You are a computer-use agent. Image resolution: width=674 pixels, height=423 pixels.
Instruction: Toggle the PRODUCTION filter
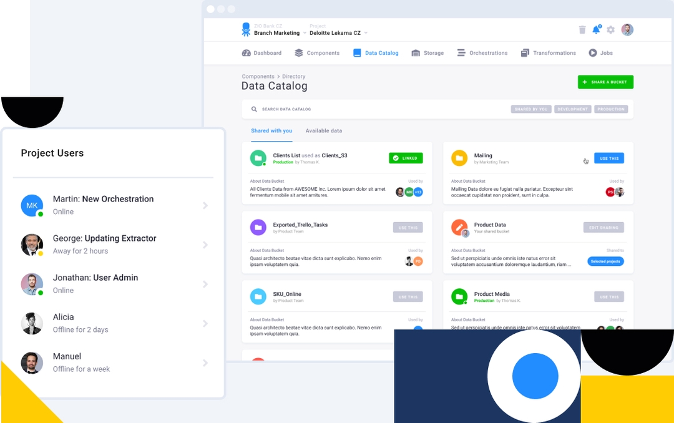point(611,109)
